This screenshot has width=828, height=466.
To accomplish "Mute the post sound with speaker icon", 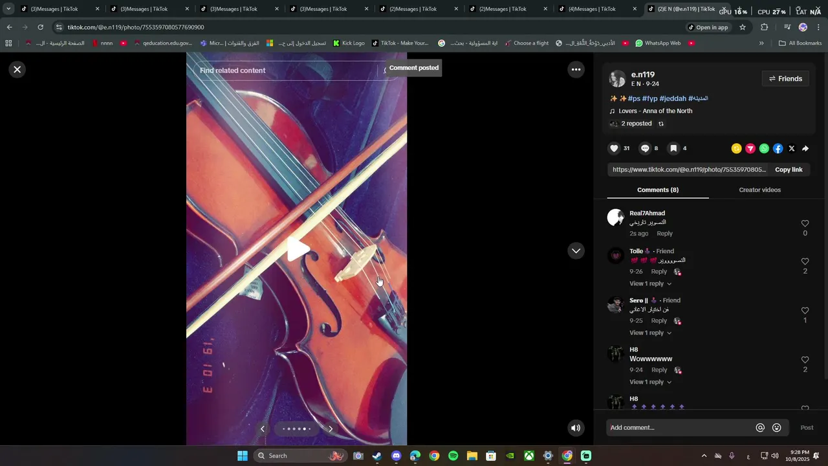I will click(576, 428).
